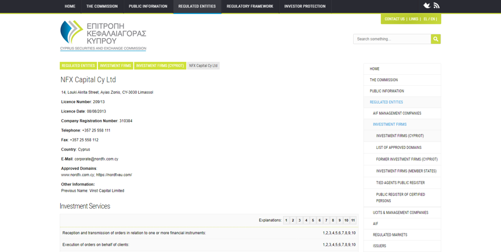Switch language via EL / EN link
The width and height of the screenshot is (501, 252).
[x=429, y=19]
